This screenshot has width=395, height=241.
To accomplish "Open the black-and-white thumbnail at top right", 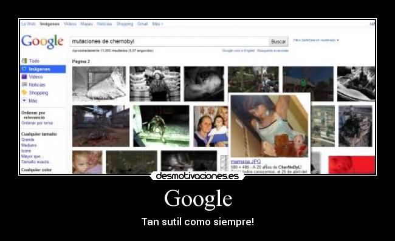I will (x=356, y=84).
